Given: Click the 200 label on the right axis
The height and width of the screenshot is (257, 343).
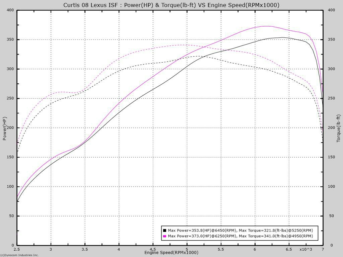Looking at the screenshot, I should [x=331, y=128].
